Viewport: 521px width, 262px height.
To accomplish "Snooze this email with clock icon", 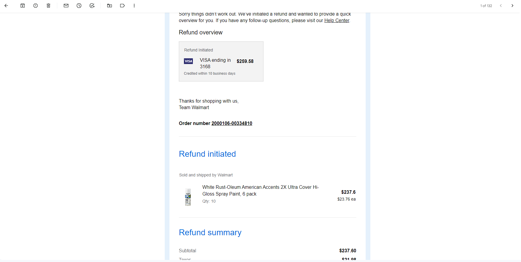I will click(x=79, y=6).
